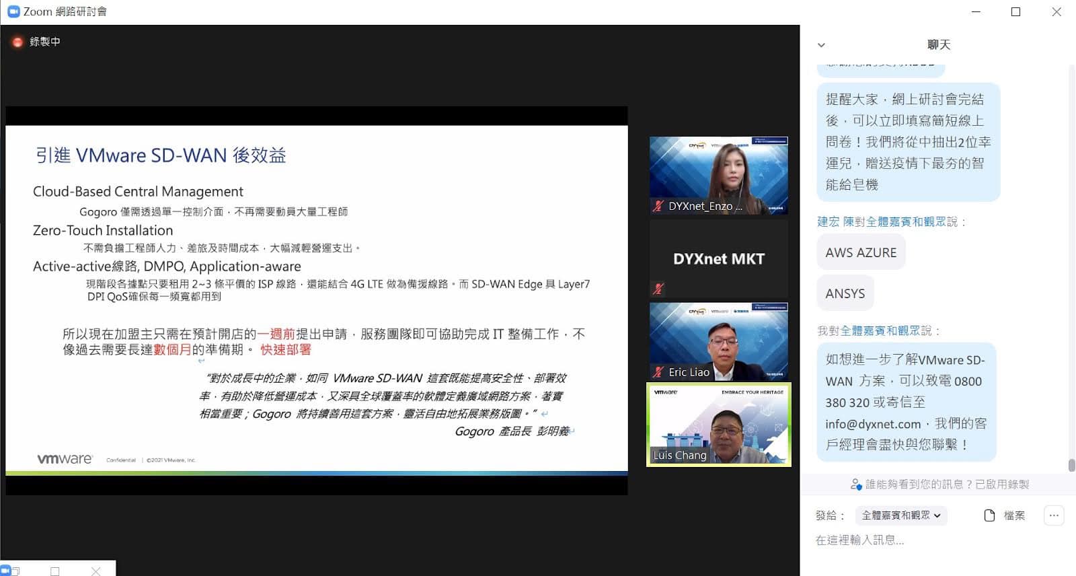Click the info@dyxnet.com email link
The width and height of the screenshot is (1076, 576).
pyautogui.click(x=873, y=424)
